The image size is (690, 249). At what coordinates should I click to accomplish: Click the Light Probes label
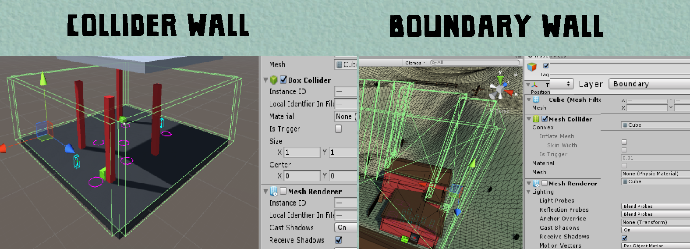click(x=557, y=200)
